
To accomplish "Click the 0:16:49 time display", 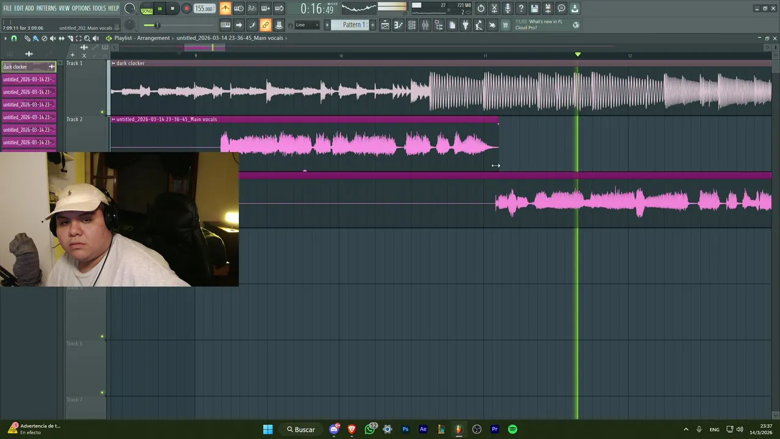I will click(317, 9).
